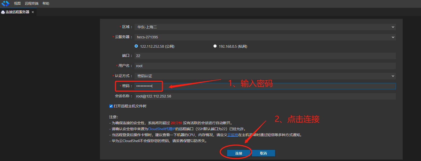Click the 取消 button

(263, 153)
